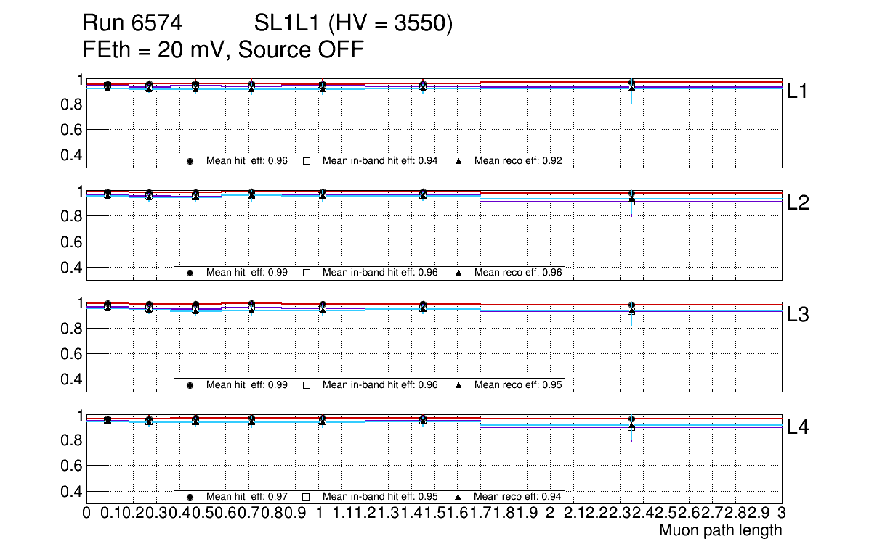Click the triangle marker in L2 legend
This screenshot has width=869, height=560.
(459, 273)
